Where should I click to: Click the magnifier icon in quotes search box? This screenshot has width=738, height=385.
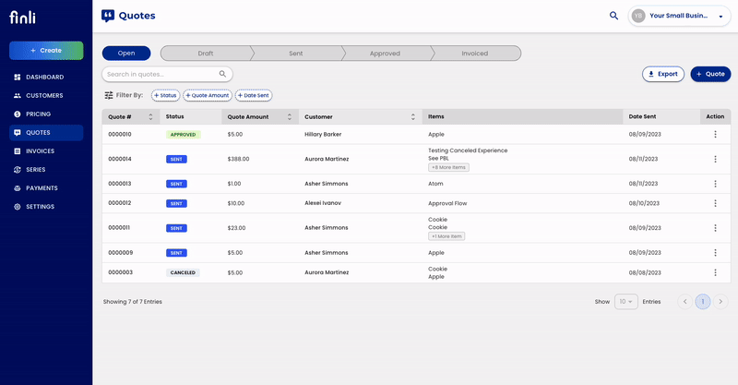222,74
